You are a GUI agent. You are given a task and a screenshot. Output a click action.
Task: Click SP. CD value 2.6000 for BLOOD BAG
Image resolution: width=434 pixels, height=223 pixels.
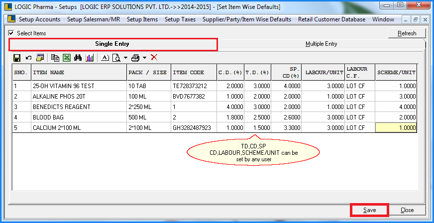coord(287,117)
